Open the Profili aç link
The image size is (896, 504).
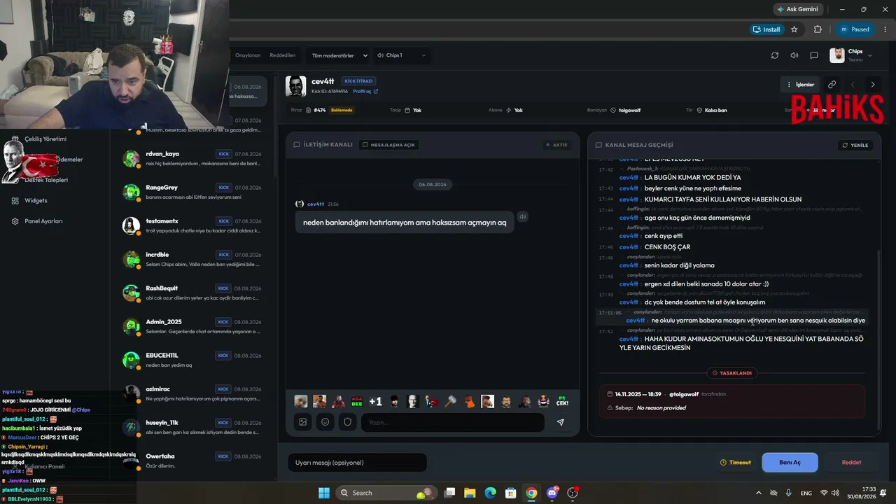365,92
